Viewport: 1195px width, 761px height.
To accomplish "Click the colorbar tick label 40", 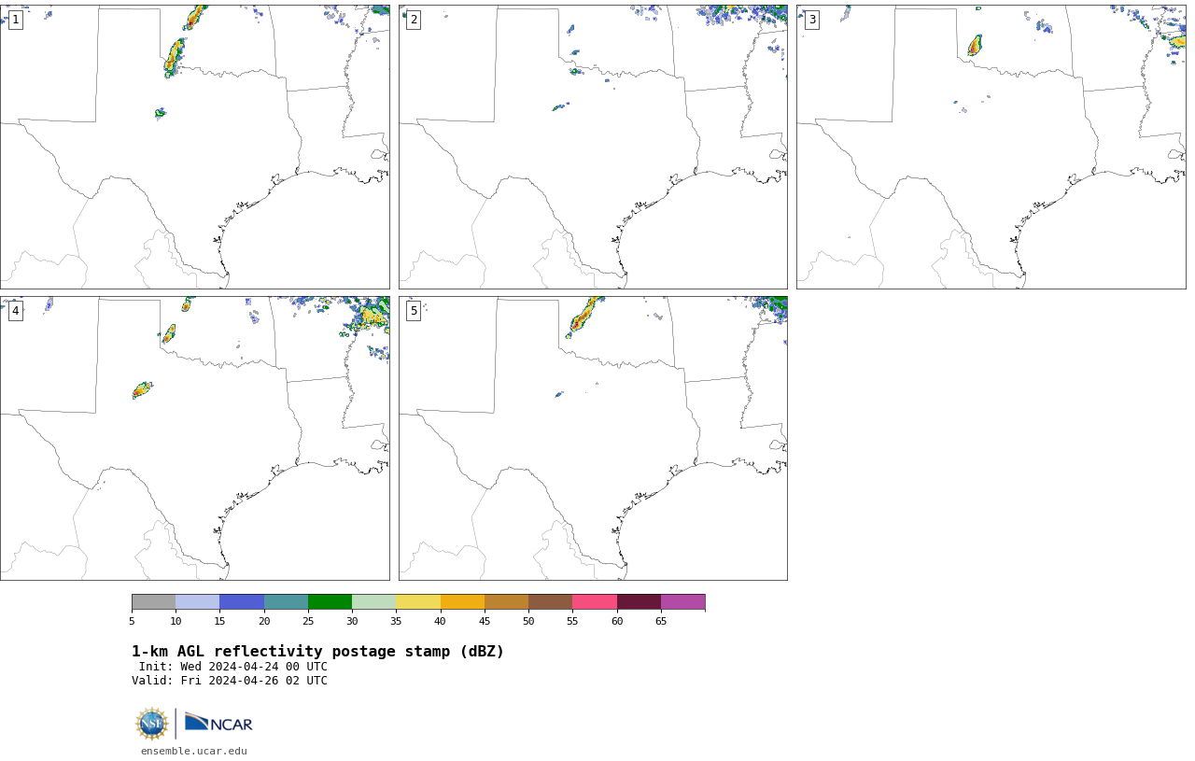I will tap(441, 621).
